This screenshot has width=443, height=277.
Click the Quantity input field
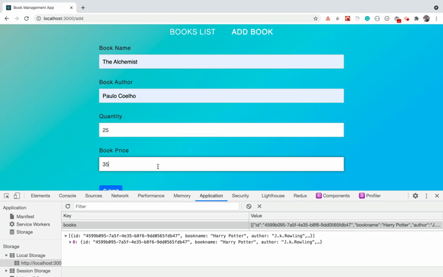click(221, 130)
